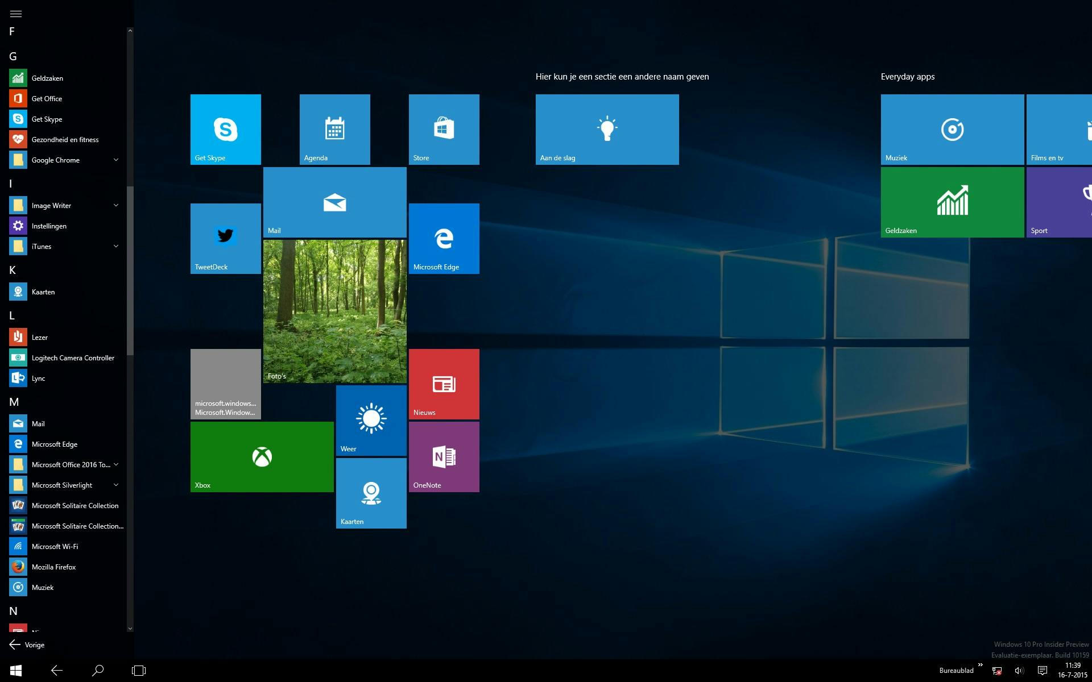Expand the Image Writer folder
The image size is (1092, 682).
pyautogui.click(x=116, y=206)
